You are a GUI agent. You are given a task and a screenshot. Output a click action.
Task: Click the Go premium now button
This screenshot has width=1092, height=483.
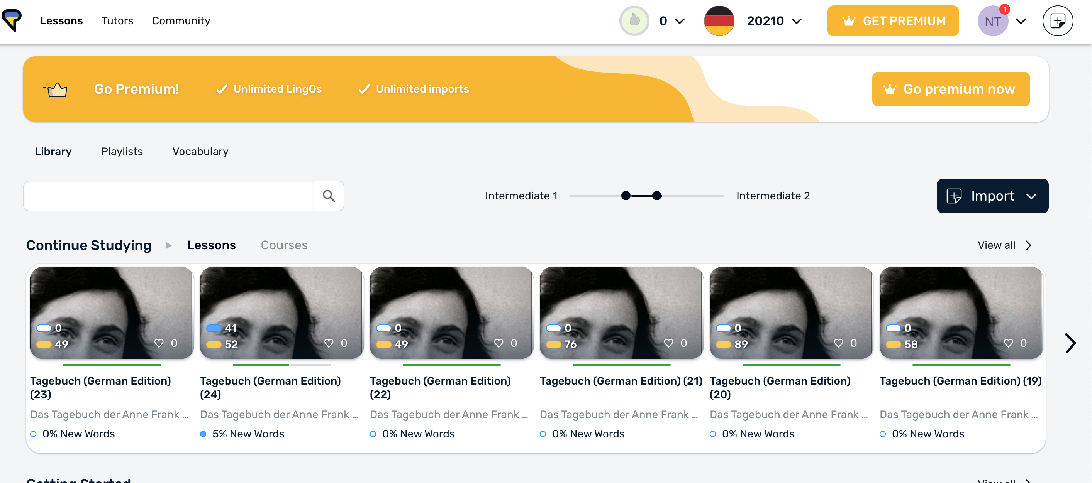[x=950, y=89]
